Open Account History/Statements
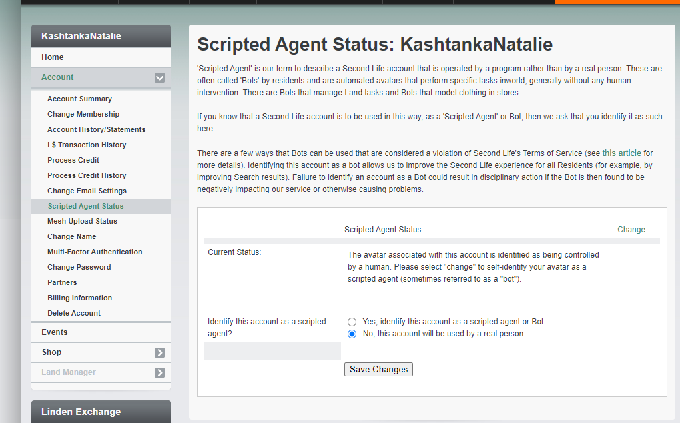This screenshot has height=423, width=680. pos(97,129)
